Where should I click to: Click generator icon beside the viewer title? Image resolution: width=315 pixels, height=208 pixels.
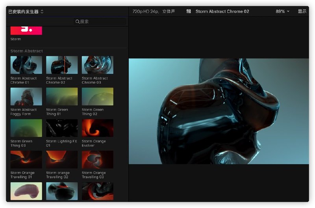189,11
